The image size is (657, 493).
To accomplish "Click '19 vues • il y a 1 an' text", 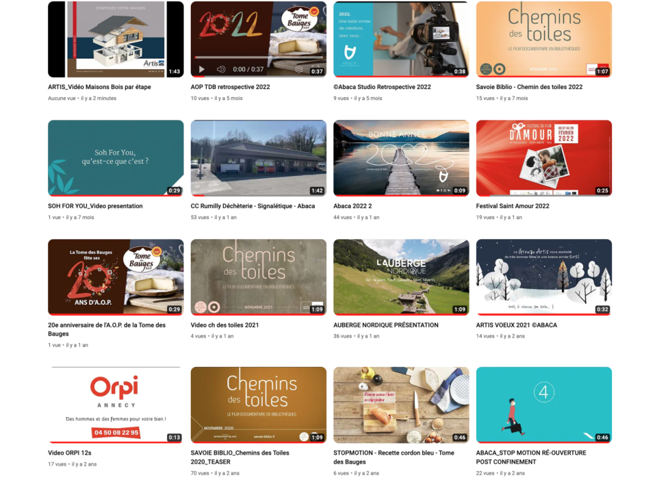I will (x=499, y=218).
